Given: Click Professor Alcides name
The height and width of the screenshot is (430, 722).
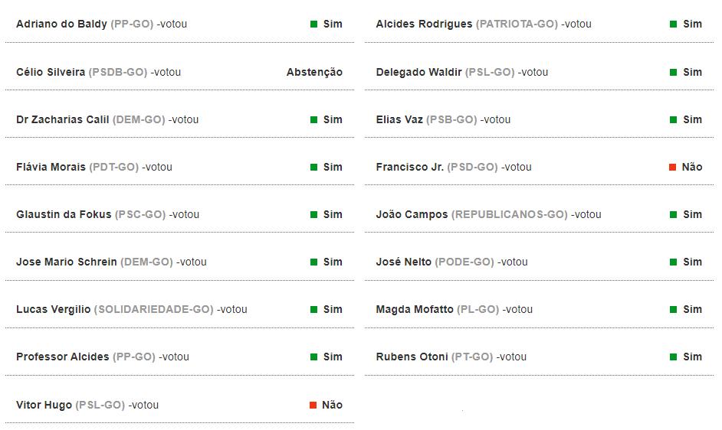Looking at the screenshot, I should point(62,357).
